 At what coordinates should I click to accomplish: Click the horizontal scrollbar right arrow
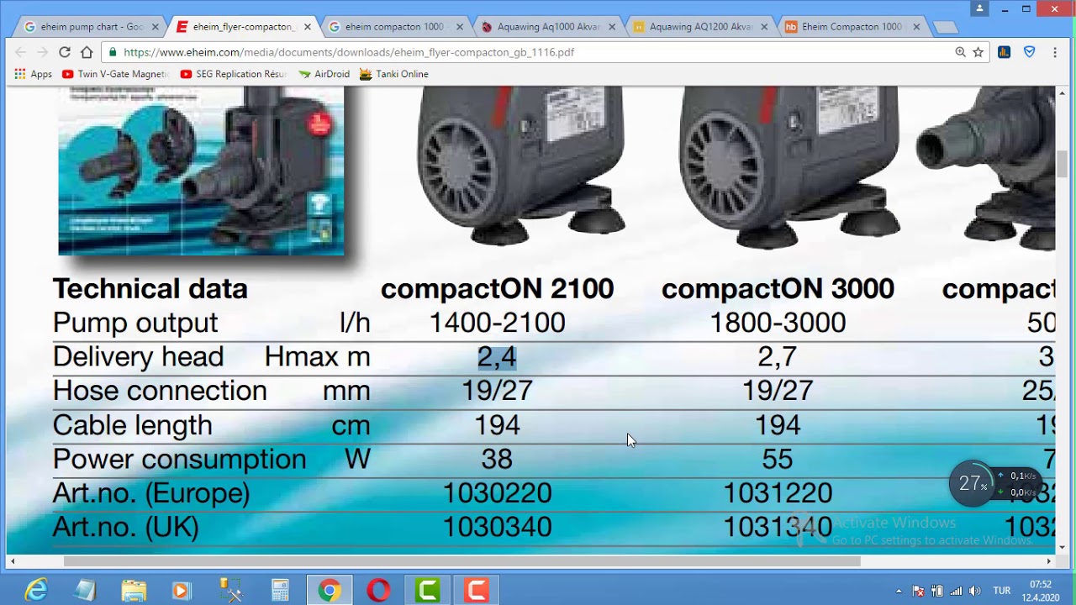pyautogui.click(x=1048, y=561)
